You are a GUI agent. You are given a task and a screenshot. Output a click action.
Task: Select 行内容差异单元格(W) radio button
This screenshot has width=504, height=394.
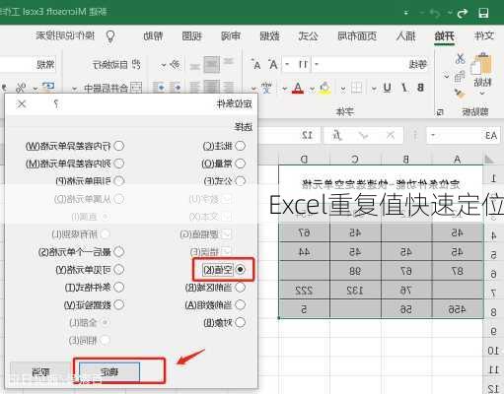coord(118,146)
